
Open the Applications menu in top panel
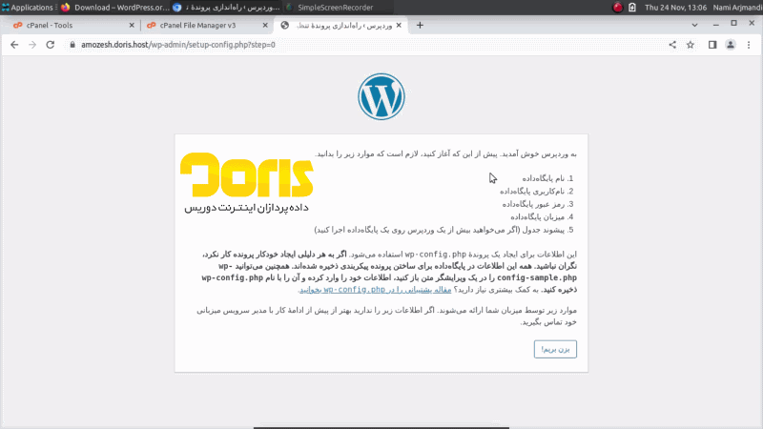click(x=28, y=8)
